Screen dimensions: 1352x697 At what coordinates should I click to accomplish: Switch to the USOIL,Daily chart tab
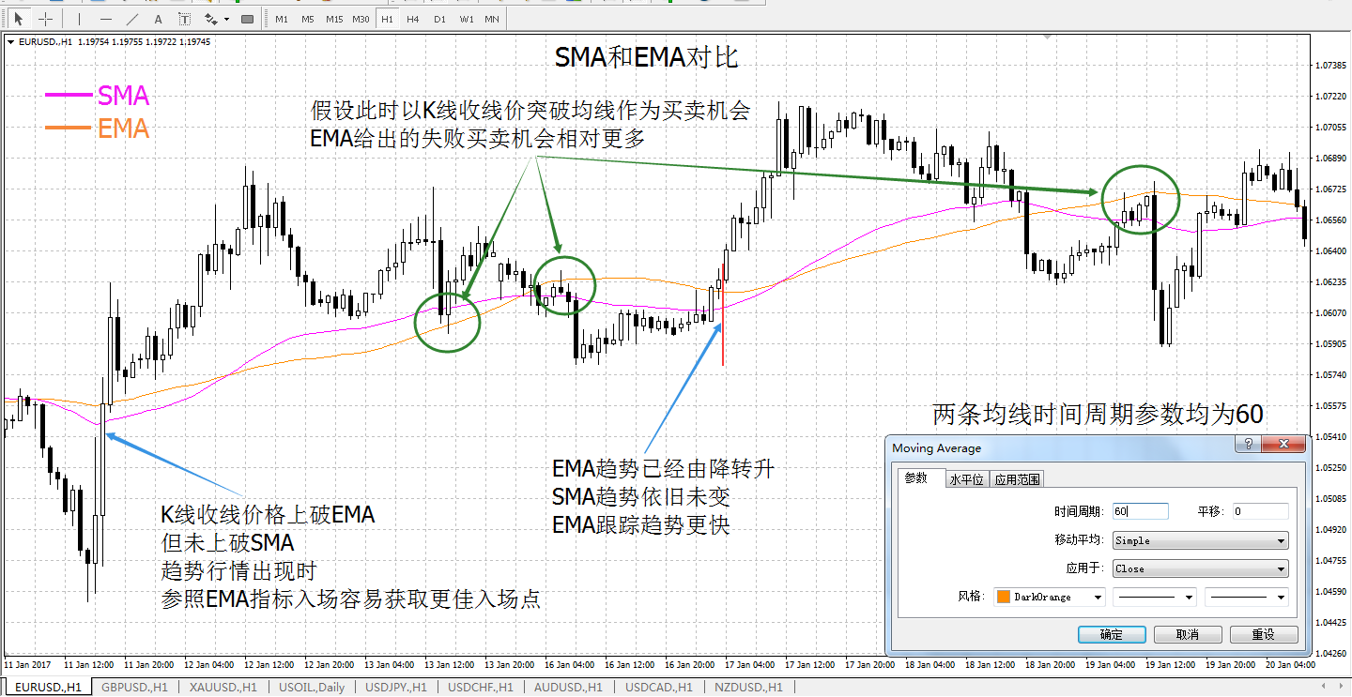pyautogui.click(x=312, y=688)
